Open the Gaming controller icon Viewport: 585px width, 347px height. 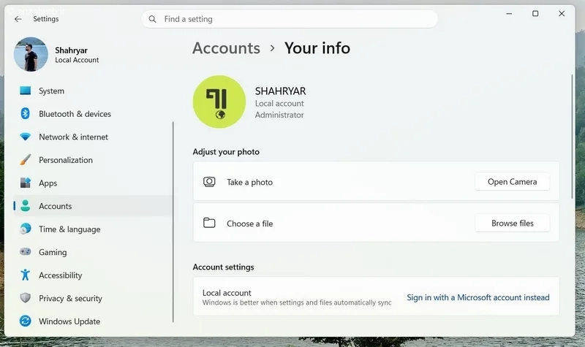tap(26, 251)
